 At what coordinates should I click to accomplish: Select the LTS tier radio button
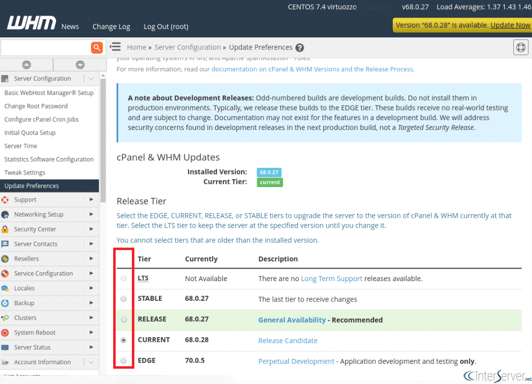point(124,278)
